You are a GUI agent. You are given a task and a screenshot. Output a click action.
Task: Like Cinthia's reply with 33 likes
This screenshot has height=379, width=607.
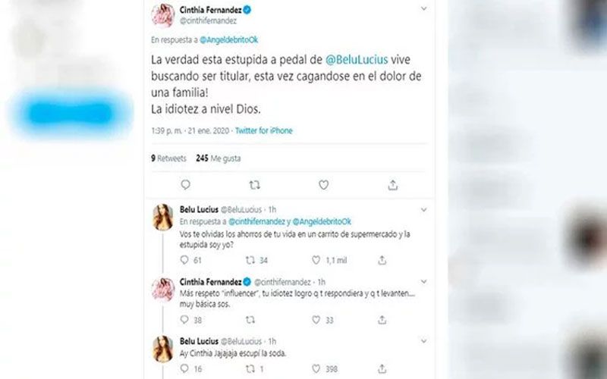coord(316,320)
